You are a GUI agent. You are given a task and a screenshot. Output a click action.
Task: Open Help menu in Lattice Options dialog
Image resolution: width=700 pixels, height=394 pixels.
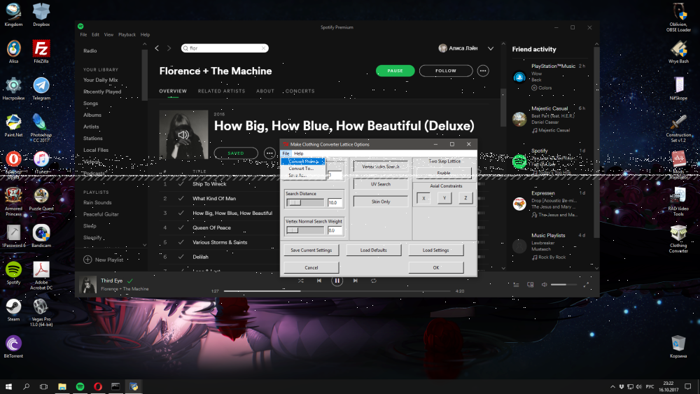coord(299,153)
